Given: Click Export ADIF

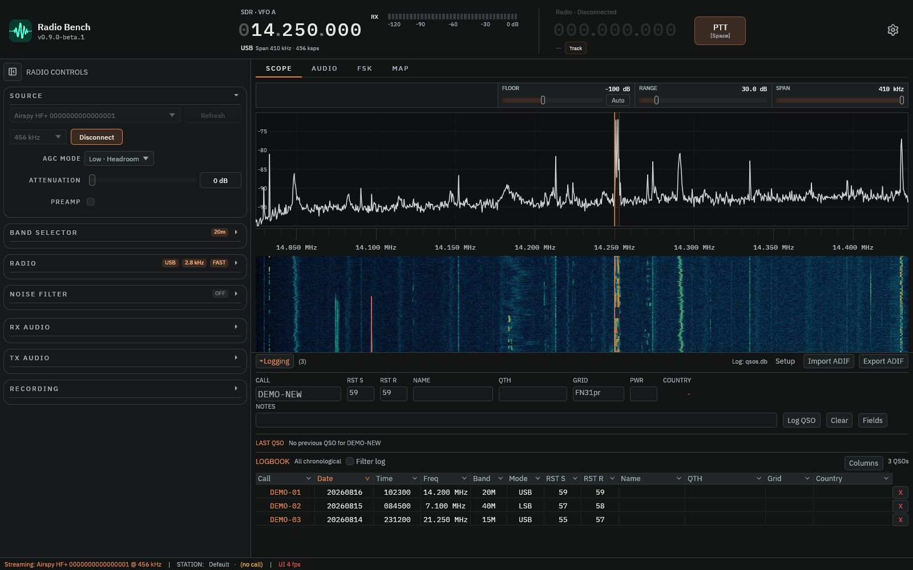Looking at the screenshot, I should click(883, 361).
